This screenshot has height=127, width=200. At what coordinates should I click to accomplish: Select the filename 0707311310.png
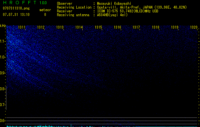(16, 8)
